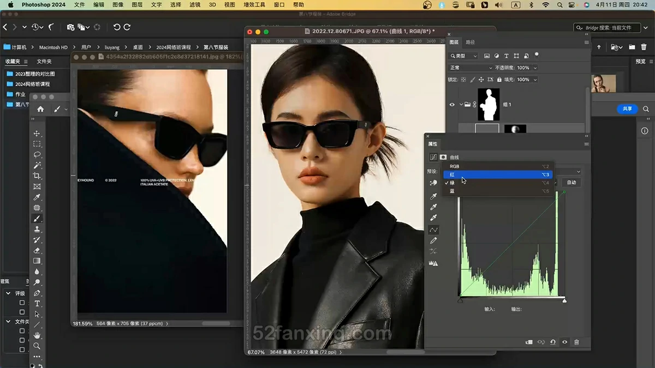Viewport: 655px width, 368px height.
Task: Hide the 组 1 layer group
Action: [452, 105]
